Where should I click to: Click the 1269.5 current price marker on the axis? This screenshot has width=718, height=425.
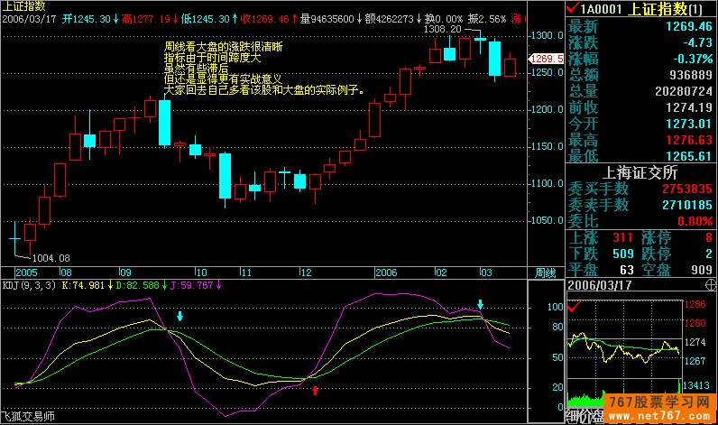pyautogui.click(x=545, y=59)
